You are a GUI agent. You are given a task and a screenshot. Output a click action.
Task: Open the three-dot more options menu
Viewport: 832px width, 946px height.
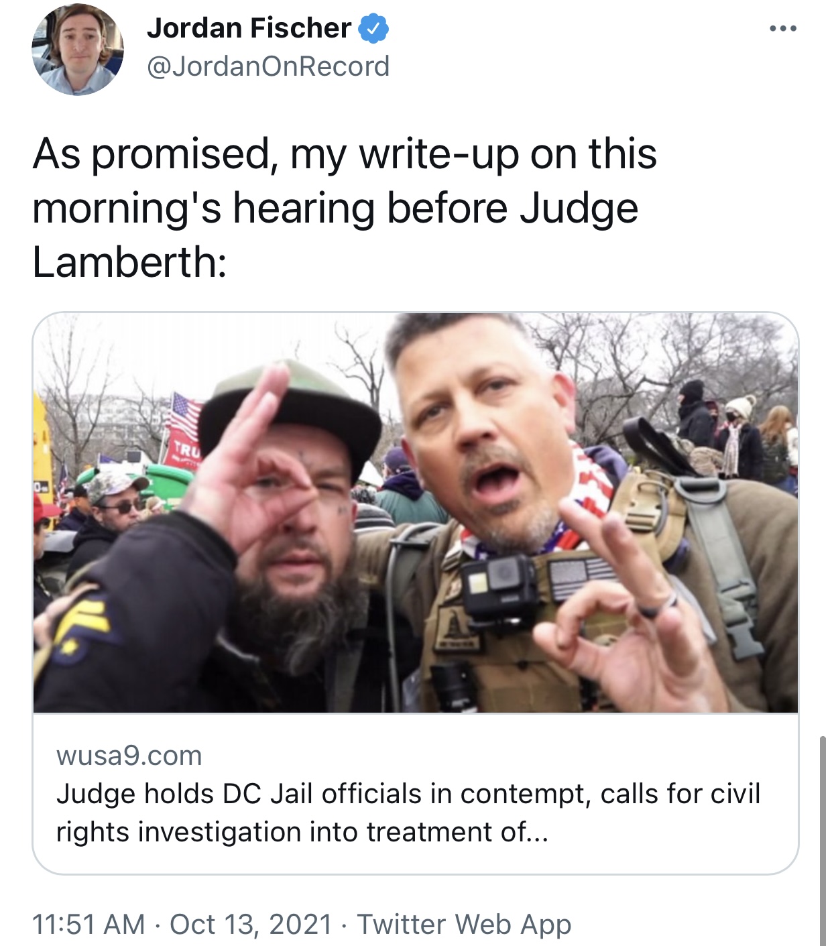(783, 29)
